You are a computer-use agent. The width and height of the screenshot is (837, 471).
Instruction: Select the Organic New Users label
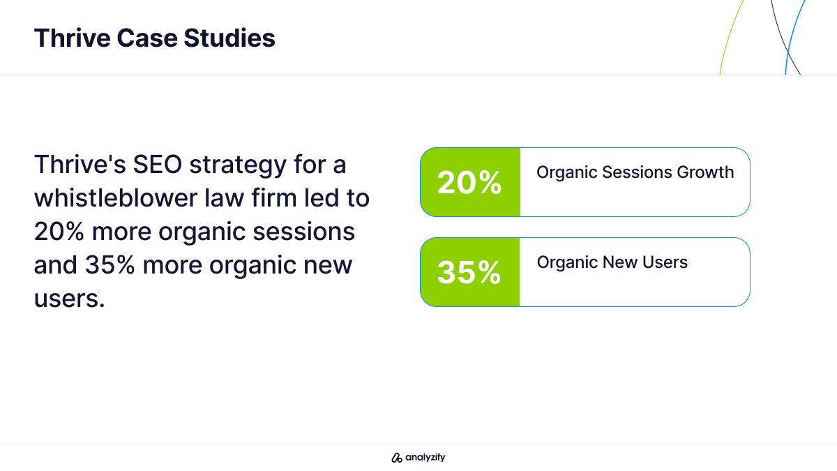[612, 262]
